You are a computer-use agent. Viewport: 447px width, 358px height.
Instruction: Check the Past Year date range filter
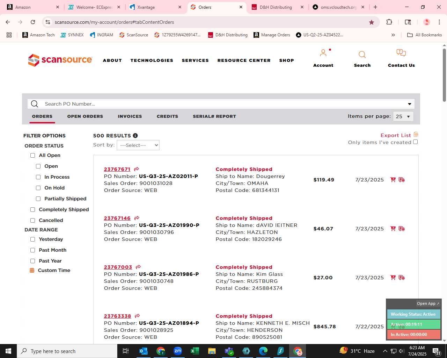point(33,261)
